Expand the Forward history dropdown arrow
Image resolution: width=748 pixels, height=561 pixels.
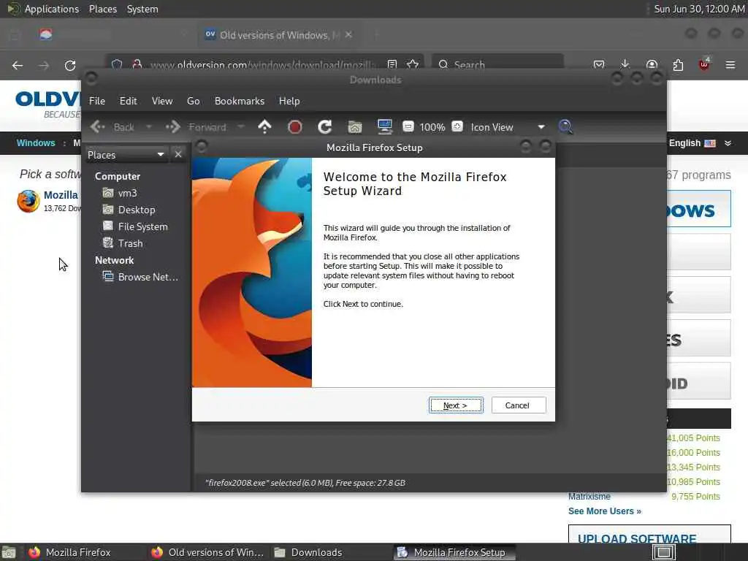241,127
